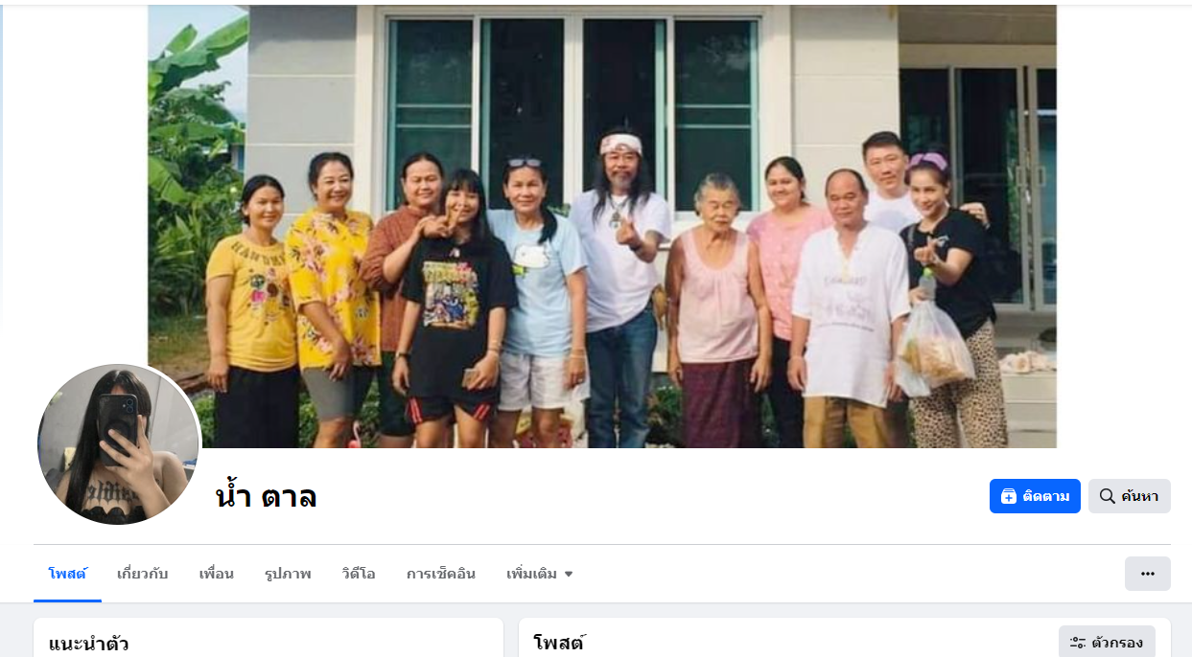Click the magnifier icon in ค้นหา button

coord(1107,496)
